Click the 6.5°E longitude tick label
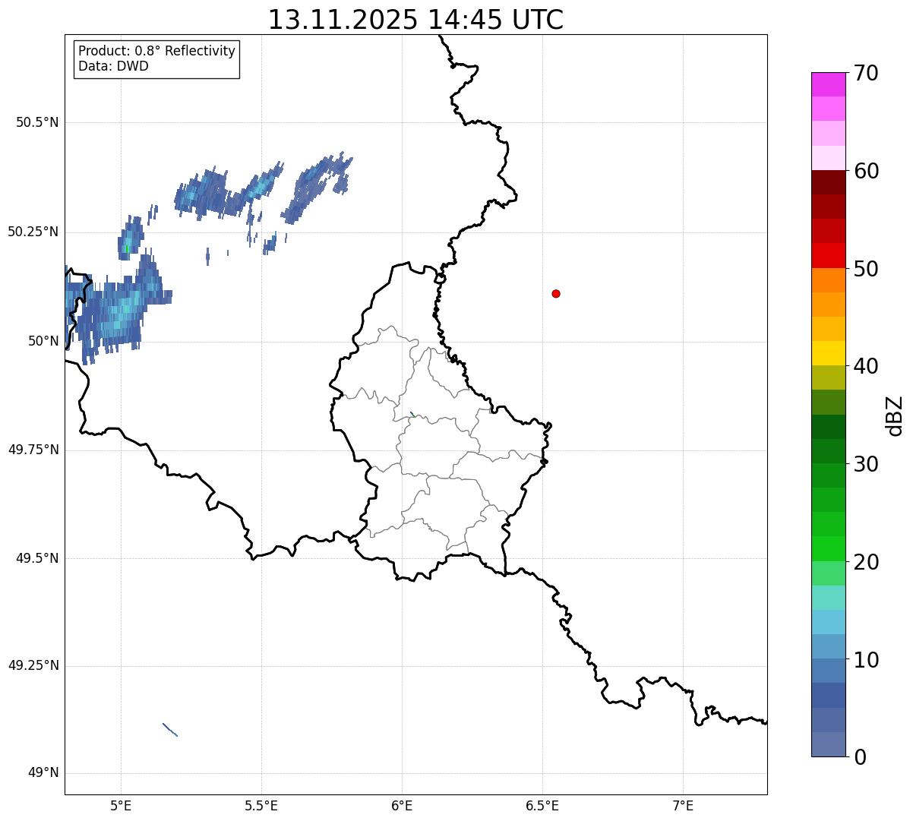The image size is (913, 821). [542, 806]
